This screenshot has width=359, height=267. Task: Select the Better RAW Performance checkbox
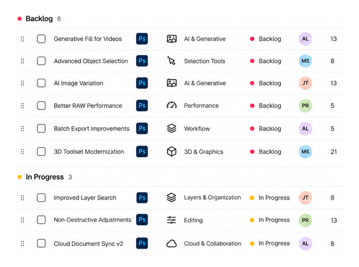tap(41, 106)
